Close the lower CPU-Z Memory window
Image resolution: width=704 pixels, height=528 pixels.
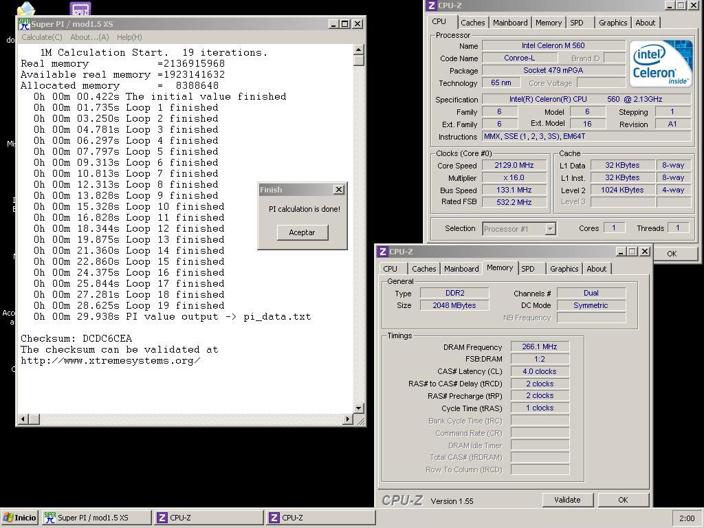pyautogui.click(x=645, y=252)
